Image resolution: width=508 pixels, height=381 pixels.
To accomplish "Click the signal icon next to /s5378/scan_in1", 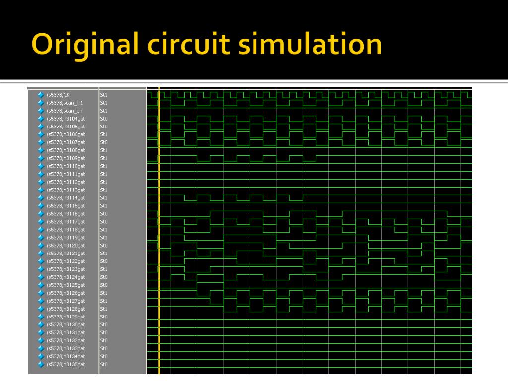I will point(41,103).
